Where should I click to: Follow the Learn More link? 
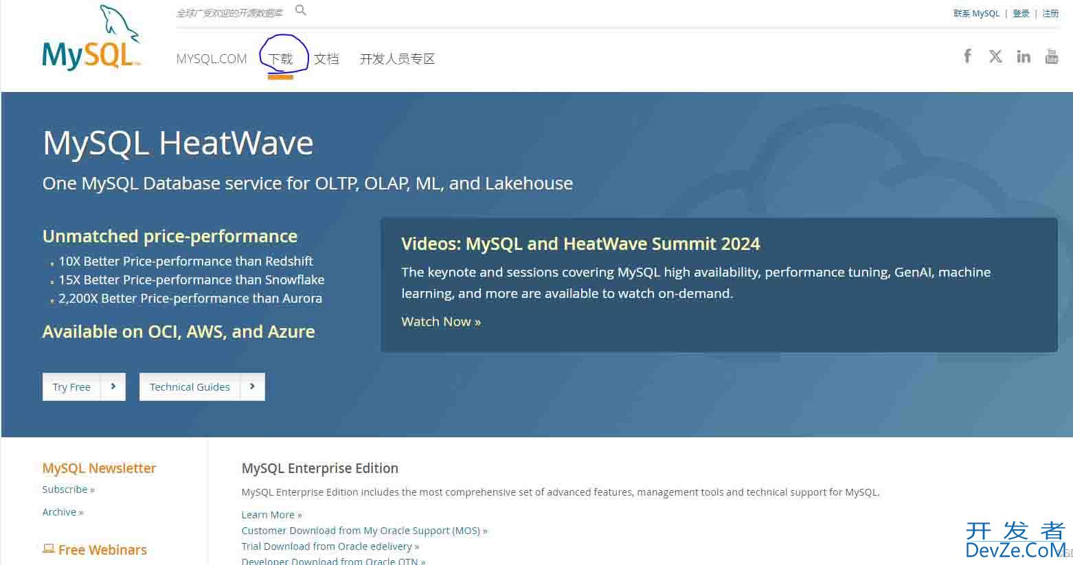point(271,515)
